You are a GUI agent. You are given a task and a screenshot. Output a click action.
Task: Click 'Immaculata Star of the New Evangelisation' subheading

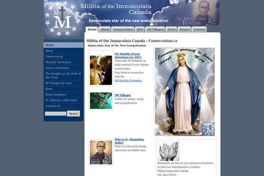coord(117,45)
